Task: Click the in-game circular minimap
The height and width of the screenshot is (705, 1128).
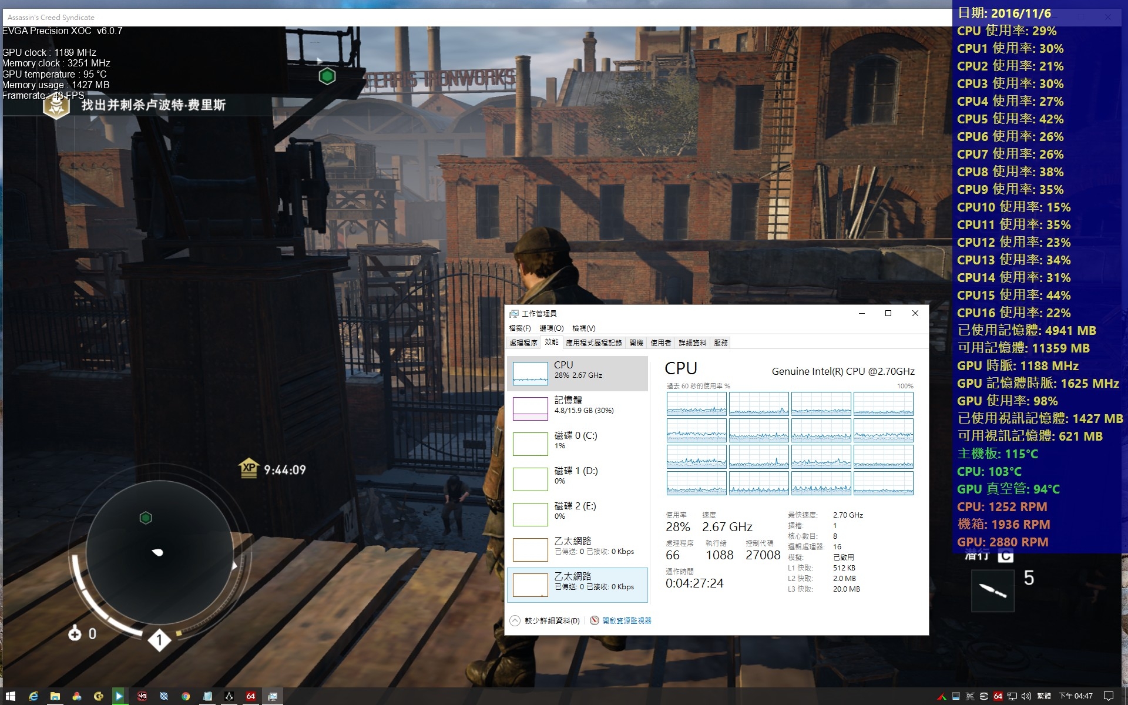Action: 159,552
